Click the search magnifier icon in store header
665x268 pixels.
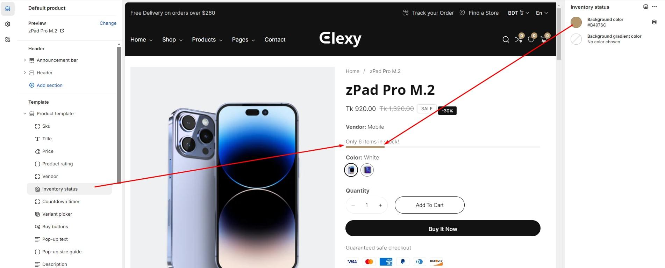coord(506,39)
